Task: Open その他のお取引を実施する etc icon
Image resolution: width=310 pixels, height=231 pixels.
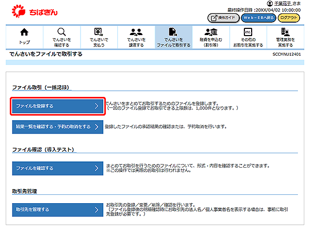Action: pos(247,31)
